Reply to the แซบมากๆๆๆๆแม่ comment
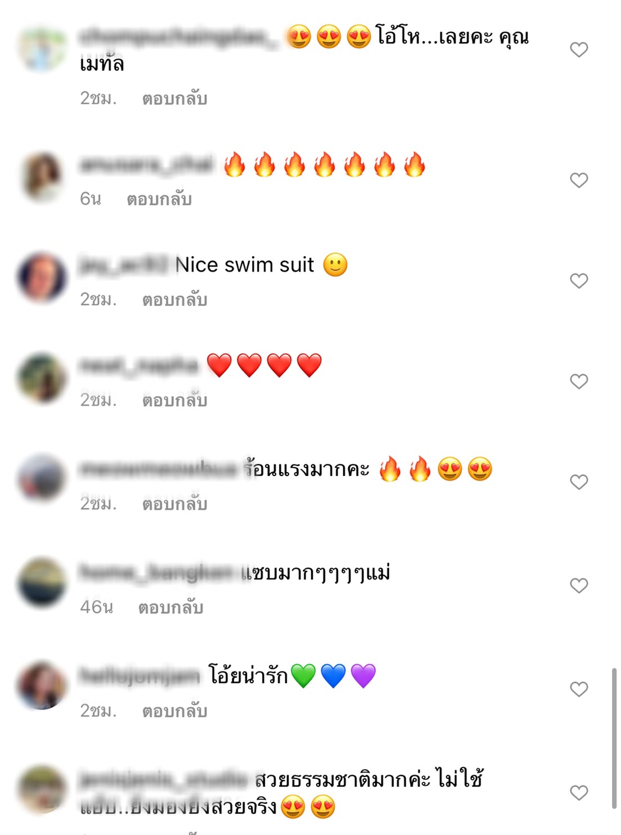Screen dimensions: 621x835 (x=170, y=607)
